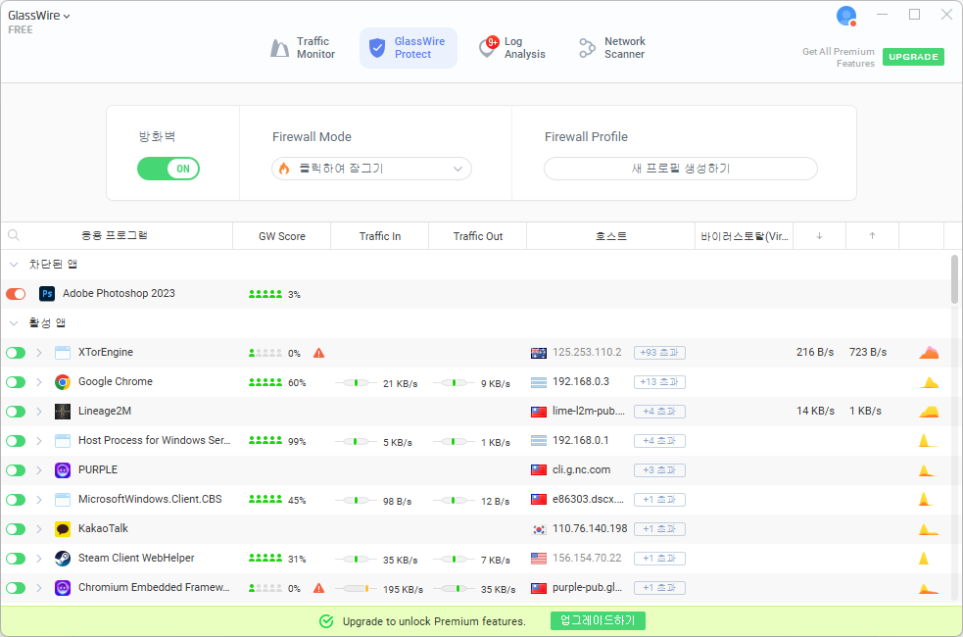Click the KakaoTalk traffic graph icon
The height and width of the screenshot is (637, 963).
tap(929, 528)
